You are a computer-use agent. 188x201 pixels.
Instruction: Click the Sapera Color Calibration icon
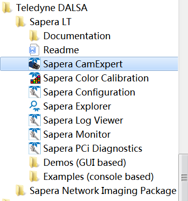(x=35, y=78)
